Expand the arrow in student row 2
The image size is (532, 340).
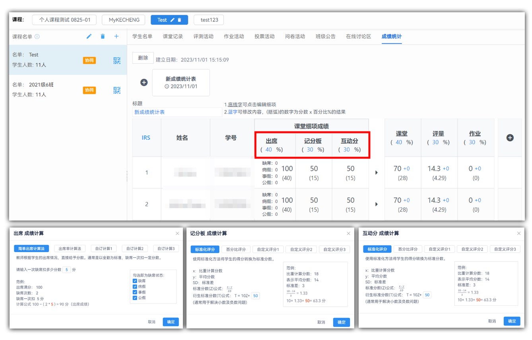click(x=377, y=204)
